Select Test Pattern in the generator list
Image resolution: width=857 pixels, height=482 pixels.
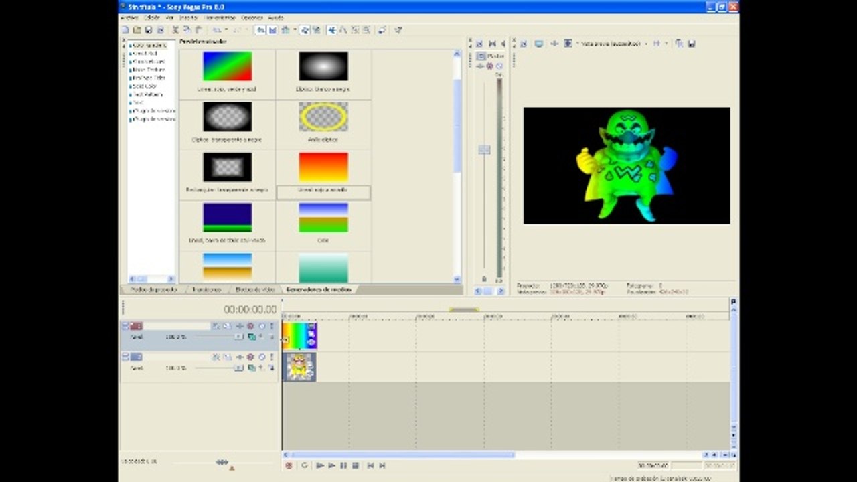tap(146, 94)
